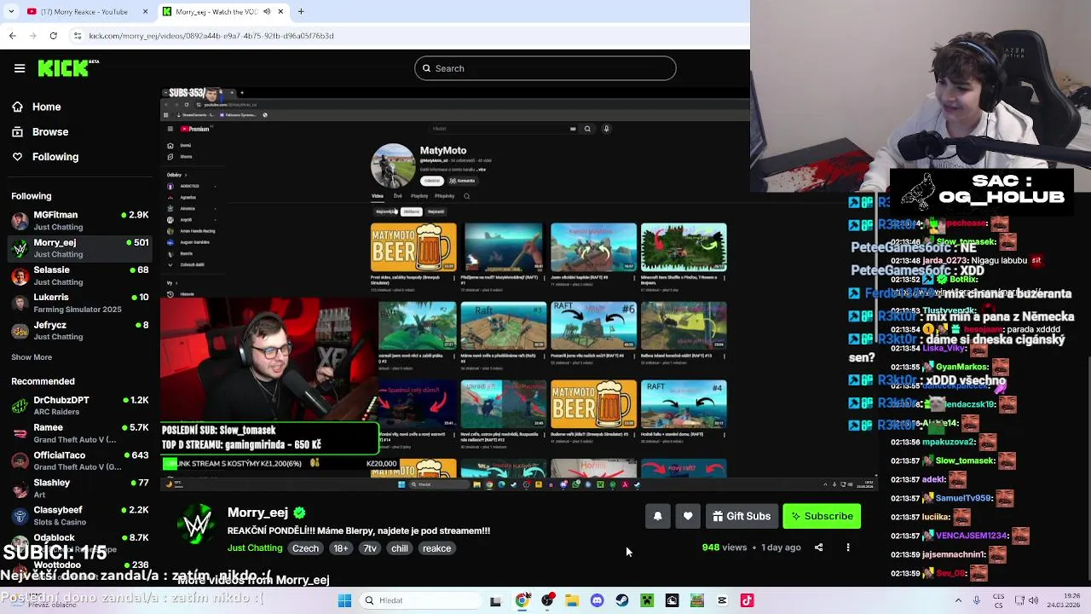
Task: Select the Czech tag
Action: point(305,548)
